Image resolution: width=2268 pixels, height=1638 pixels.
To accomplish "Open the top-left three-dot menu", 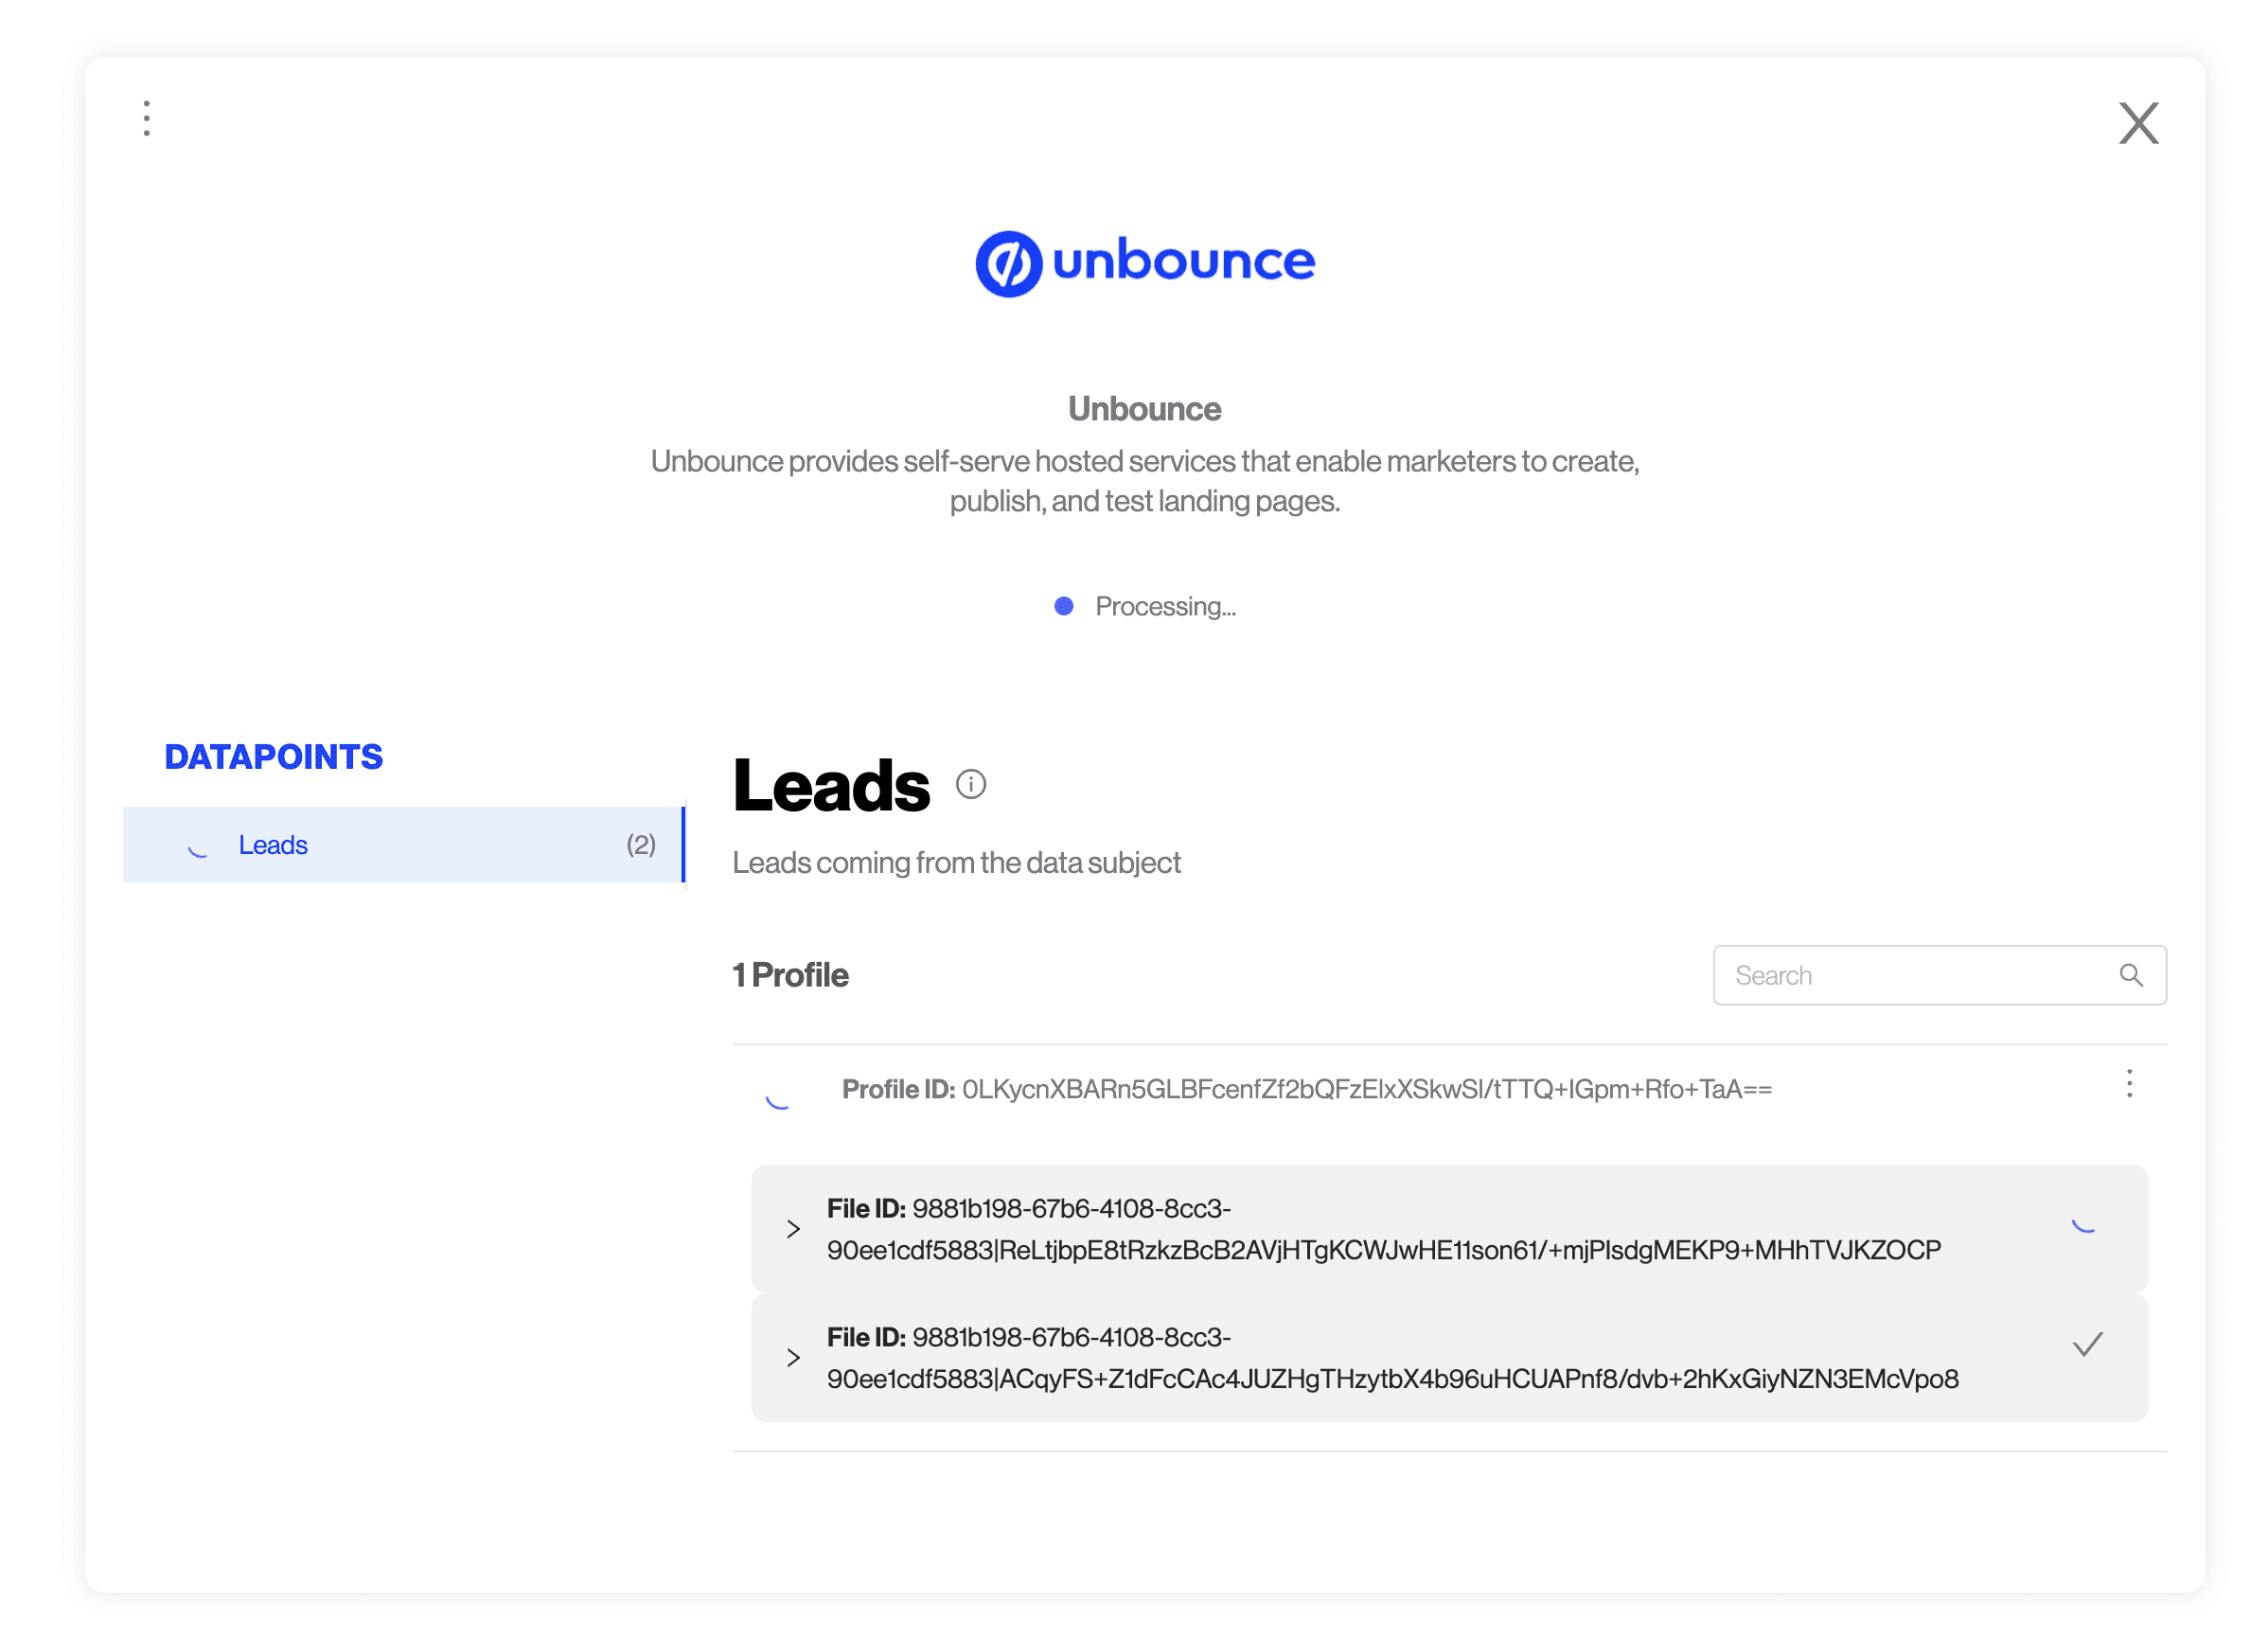I will pyautogui.click(x=147, y=118).
